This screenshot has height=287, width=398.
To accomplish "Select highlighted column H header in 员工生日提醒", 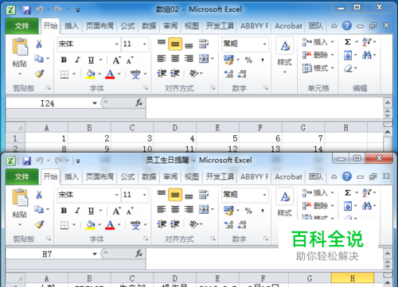I will click(353, 278).
